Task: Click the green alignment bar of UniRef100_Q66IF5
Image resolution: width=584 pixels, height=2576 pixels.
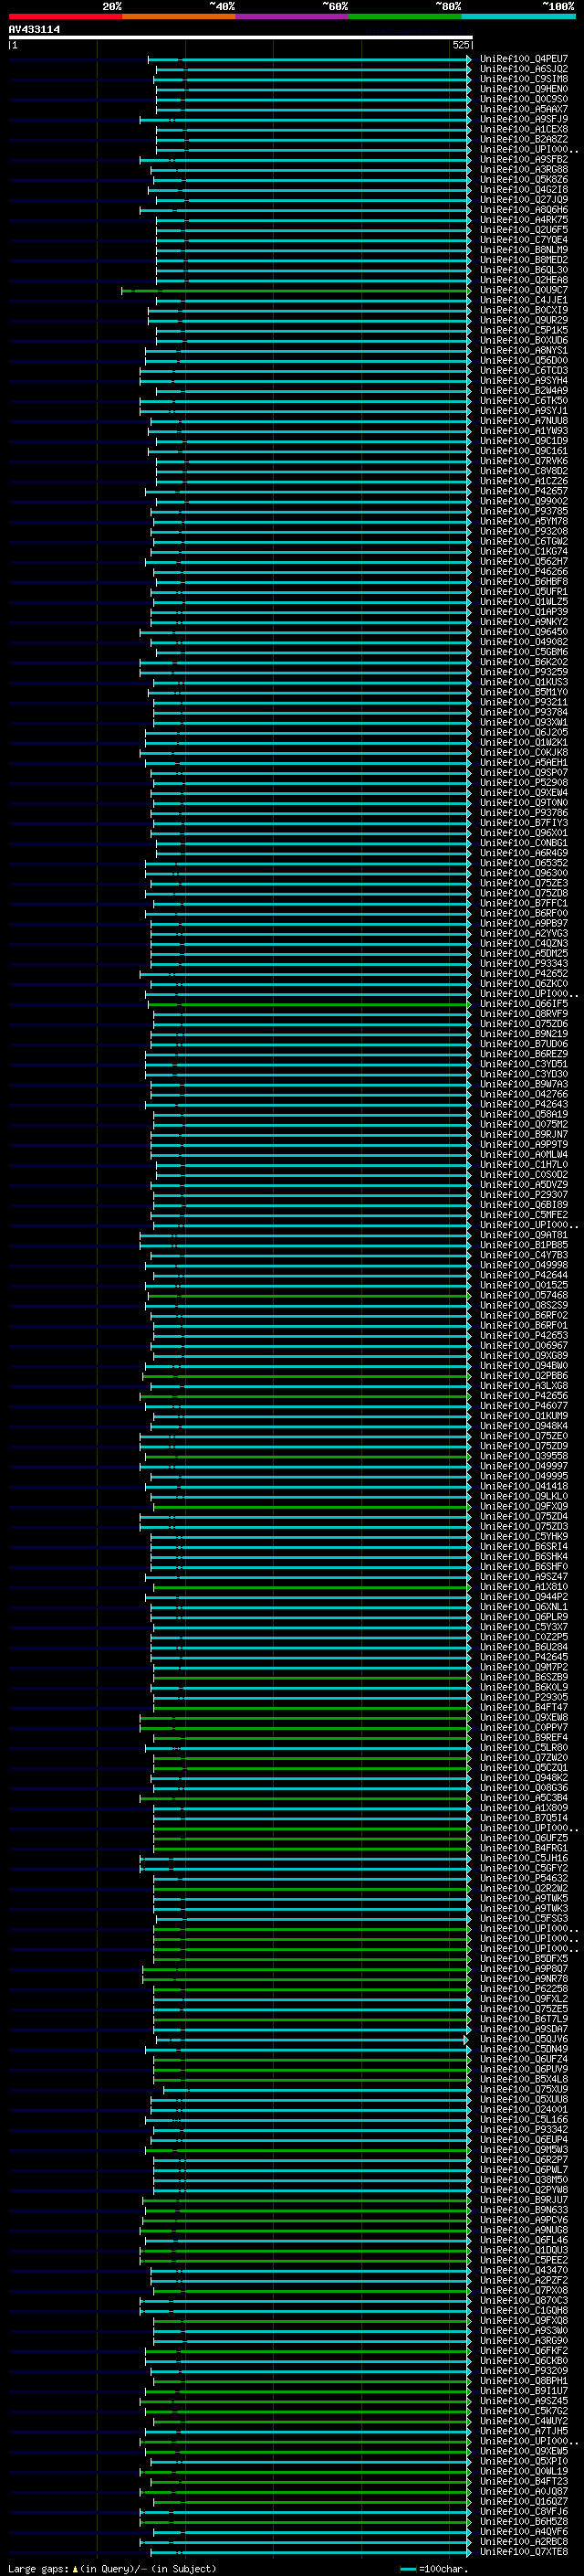Action: point(310,1005)
